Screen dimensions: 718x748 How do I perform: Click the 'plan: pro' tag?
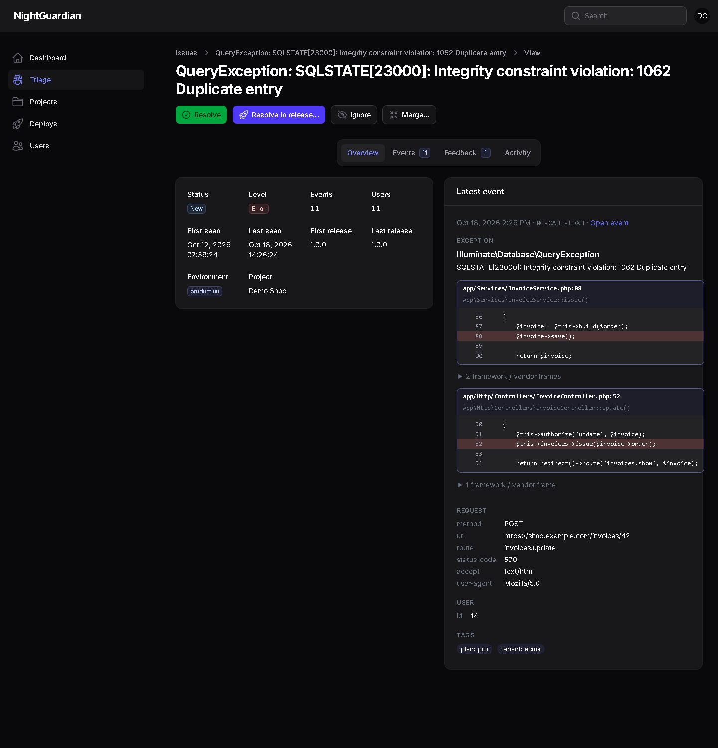coord(474,649)
